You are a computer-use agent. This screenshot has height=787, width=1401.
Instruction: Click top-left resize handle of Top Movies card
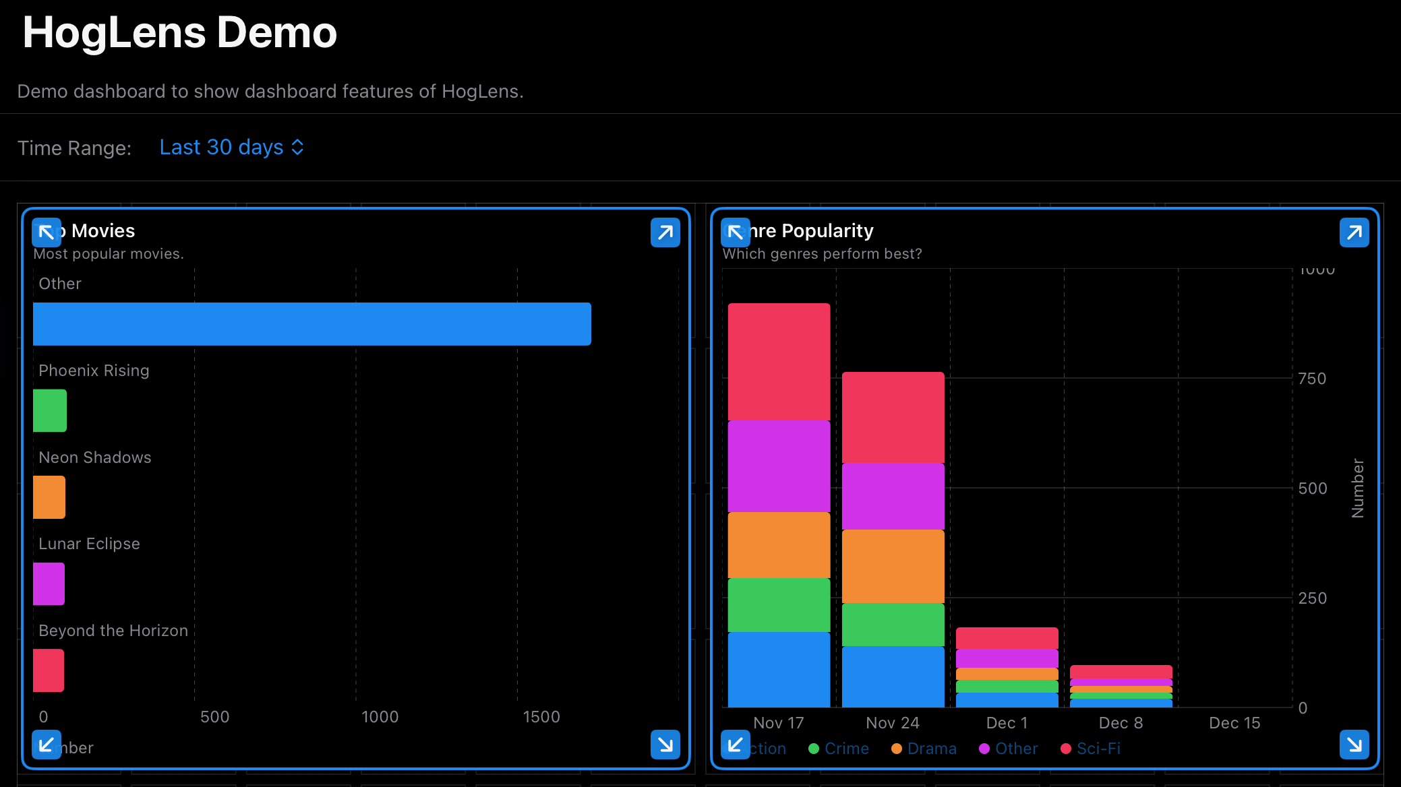click(47, 232)
